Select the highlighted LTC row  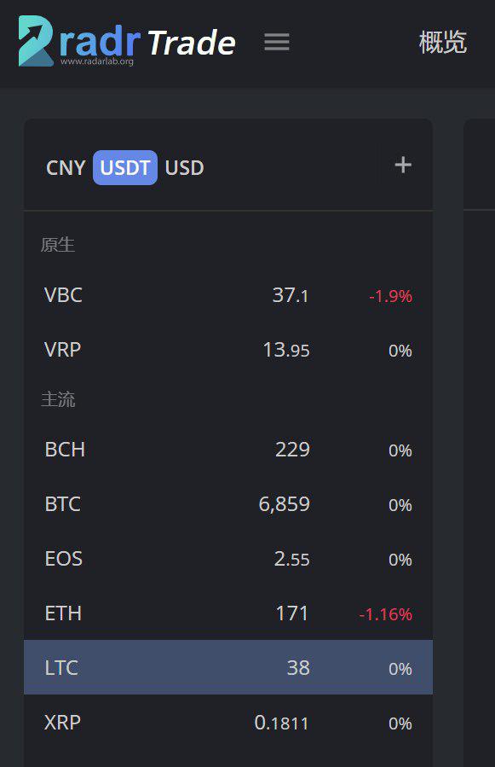[x=228, y=667]
